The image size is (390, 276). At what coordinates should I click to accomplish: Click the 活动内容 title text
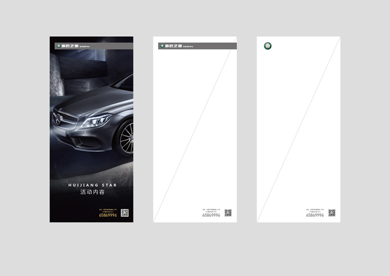[x=92, y=193]
